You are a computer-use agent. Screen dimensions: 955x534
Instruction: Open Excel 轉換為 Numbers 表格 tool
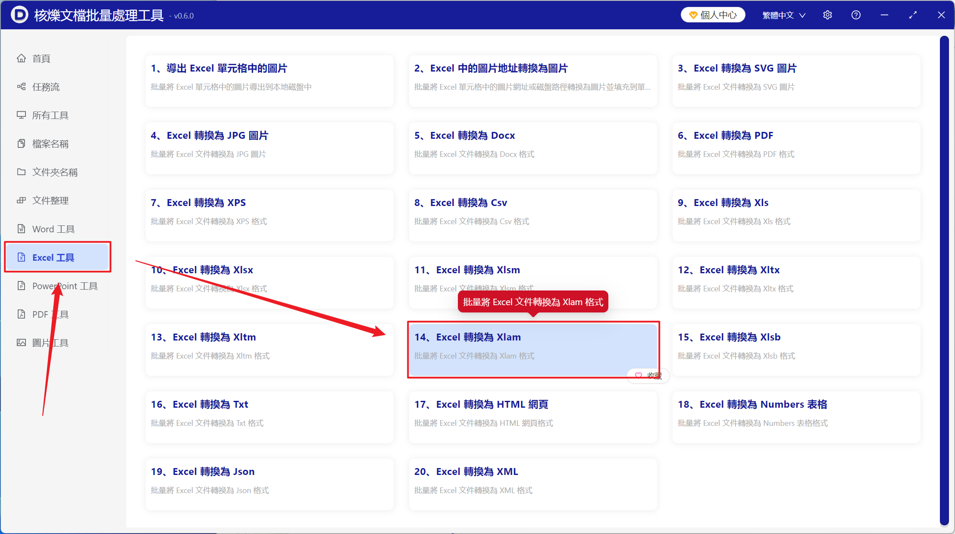pyautogui.click(x=796, y=417)
